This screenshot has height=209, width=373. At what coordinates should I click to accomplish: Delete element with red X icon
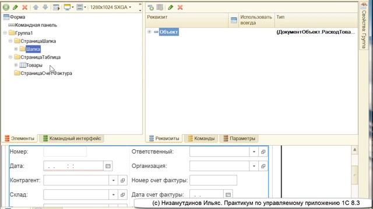tap(24, 8)
